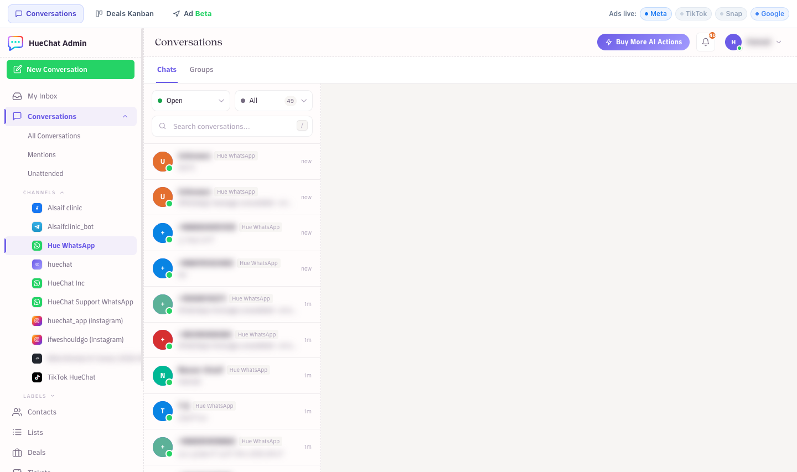Viewport: 797px width, 472px height.
Task: Open the Ad Beta top tab
Action: [192, 14]
